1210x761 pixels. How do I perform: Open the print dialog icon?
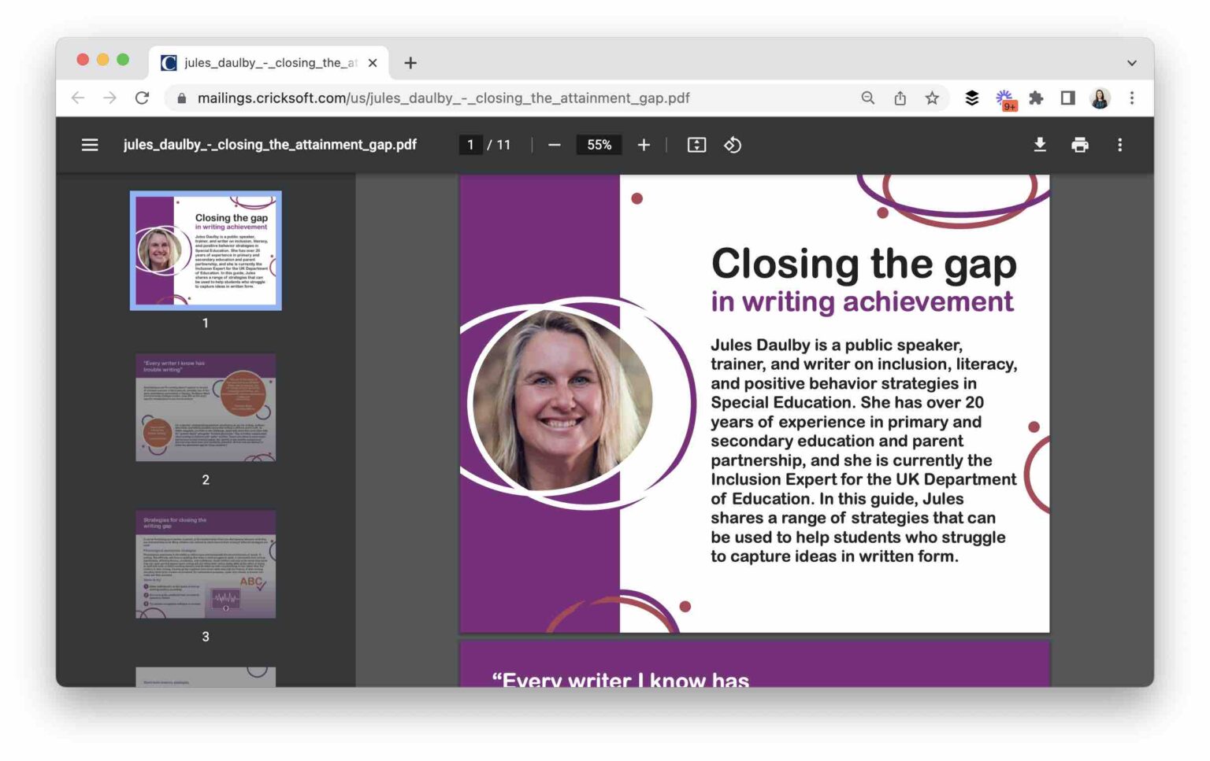coord(1079,145)
